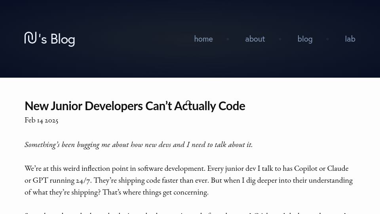Open the blog section link
The width and height of the screenshot is (380, 214).
point(305,39)
